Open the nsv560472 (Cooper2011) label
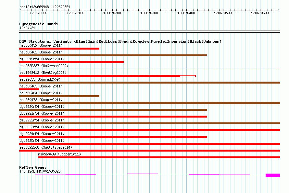This screenshot has width=289, height=193. tap(41, 100)
